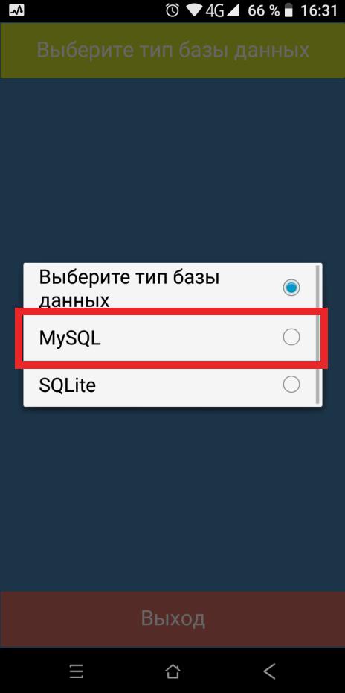Tap the Wi-Fi signal status icon
The height and width of the screenshot is (693, 345).
click(x=195, y=11)
